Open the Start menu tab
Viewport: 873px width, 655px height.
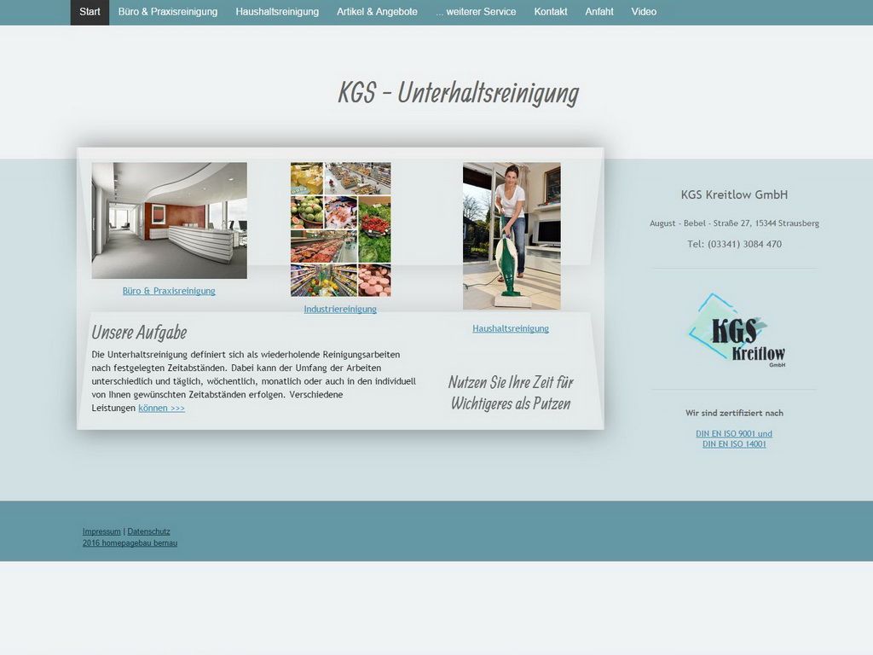pyautogui.click(x=90, y=12)
